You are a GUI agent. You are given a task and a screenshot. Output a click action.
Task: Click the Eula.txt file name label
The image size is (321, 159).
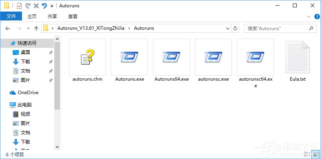pyautogui.click(x=297, y=79)
